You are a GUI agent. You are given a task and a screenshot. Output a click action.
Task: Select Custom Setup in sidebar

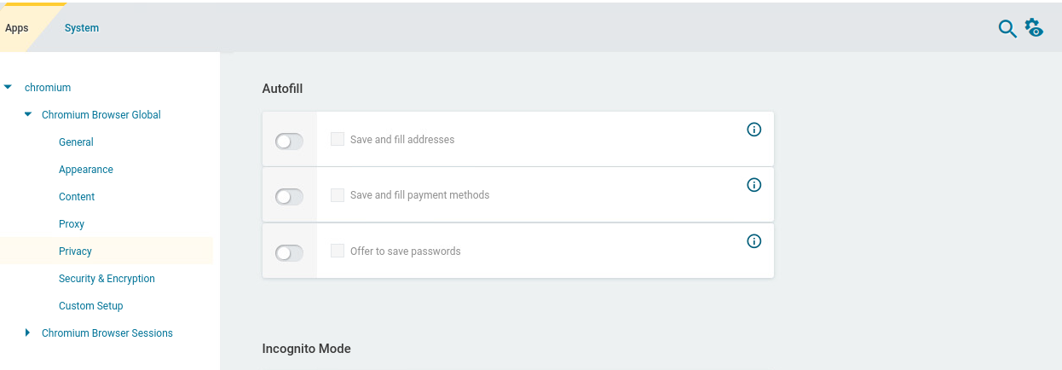(x=90, y=306)
